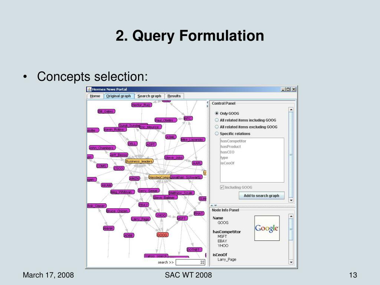
Task: Click the Google logo thumbnail
Action: pyautogui.click(x=267, y=228)
